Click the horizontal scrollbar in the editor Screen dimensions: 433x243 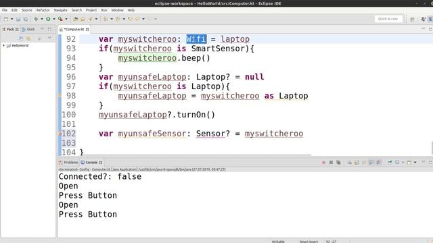tap(196, 155)
